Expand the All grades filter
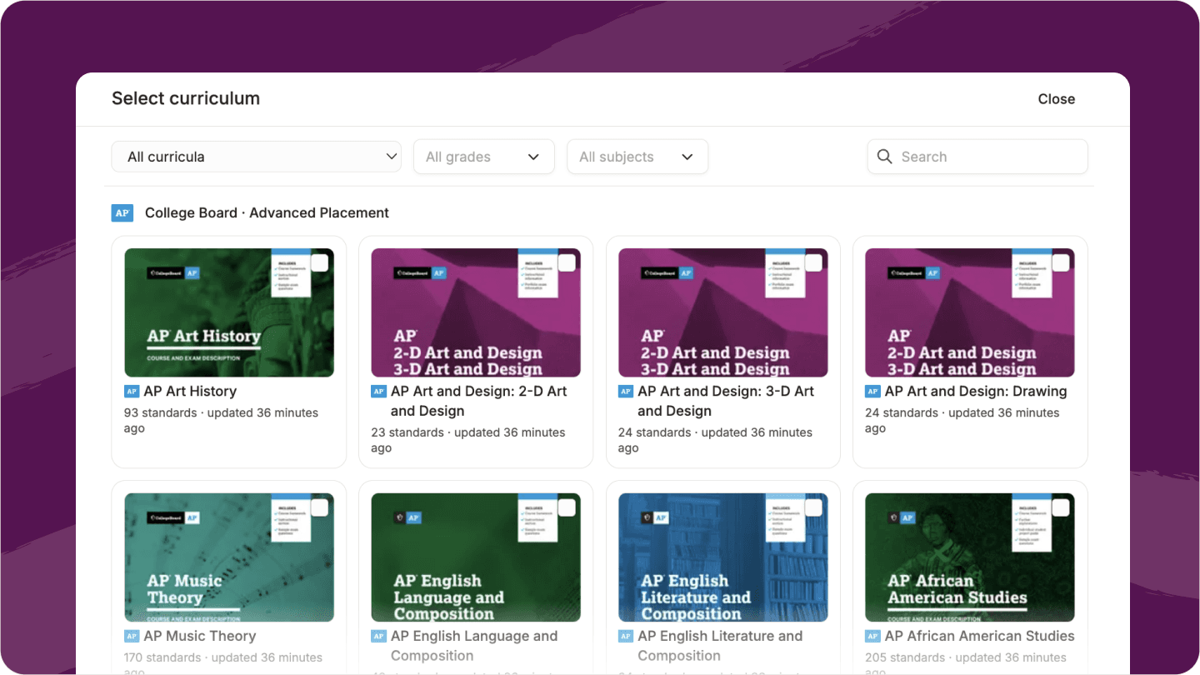 coord(484,157)
